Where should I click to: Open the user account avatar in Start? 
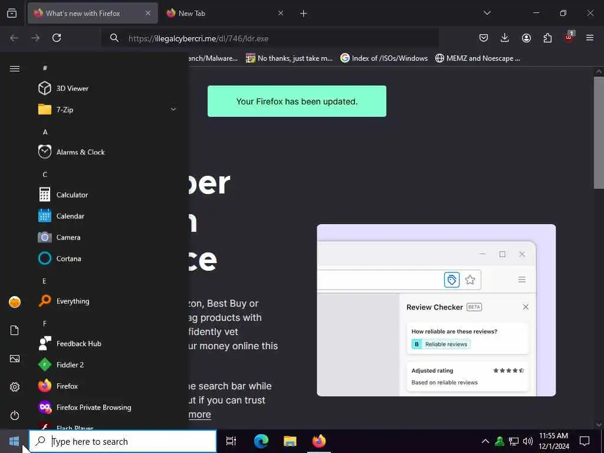pyautogui.click(x=15, y=302)
